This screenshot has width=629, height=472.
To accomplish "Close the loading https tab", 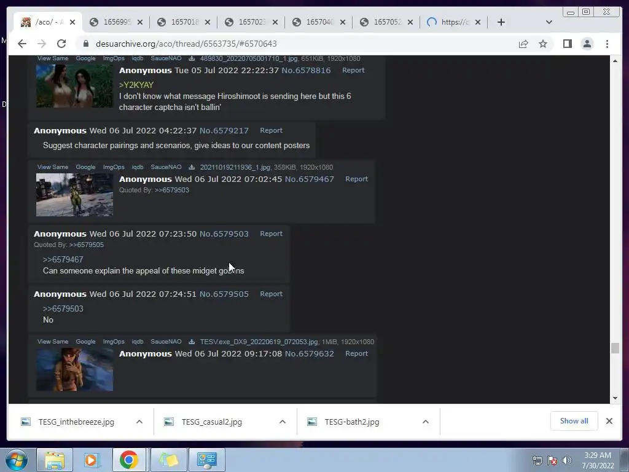I will [x=478, y=22].
